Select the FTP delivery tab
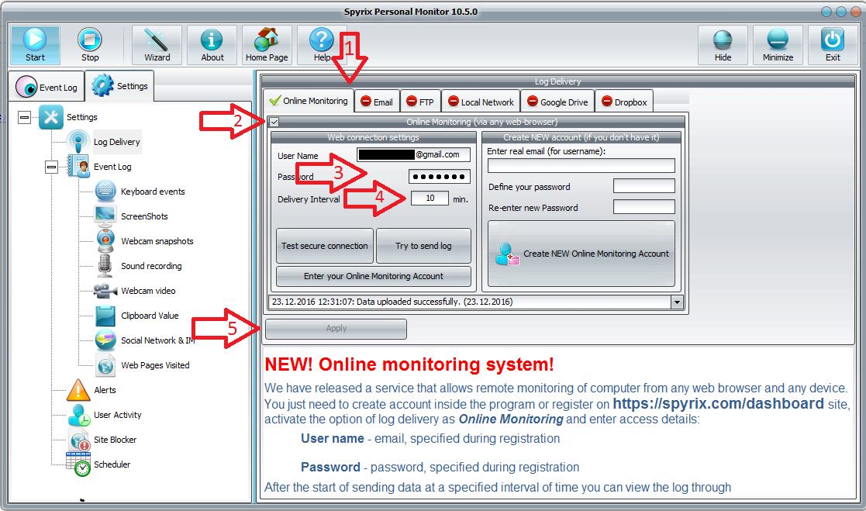The height and width of the screenshot is (511, 866). pyautogui.click(x=420, y=102)
